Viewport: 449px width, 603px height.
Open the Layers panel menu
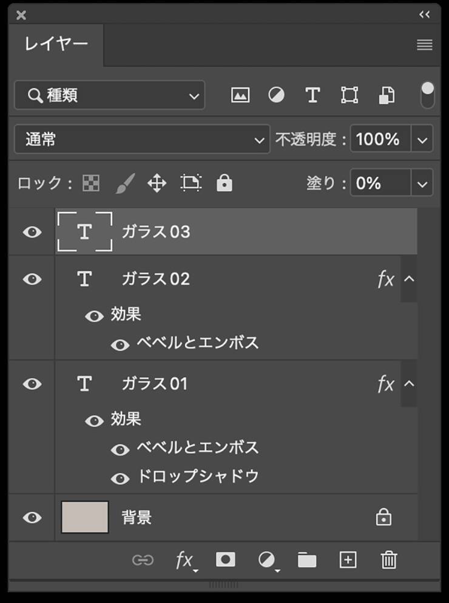pos(425,45)
